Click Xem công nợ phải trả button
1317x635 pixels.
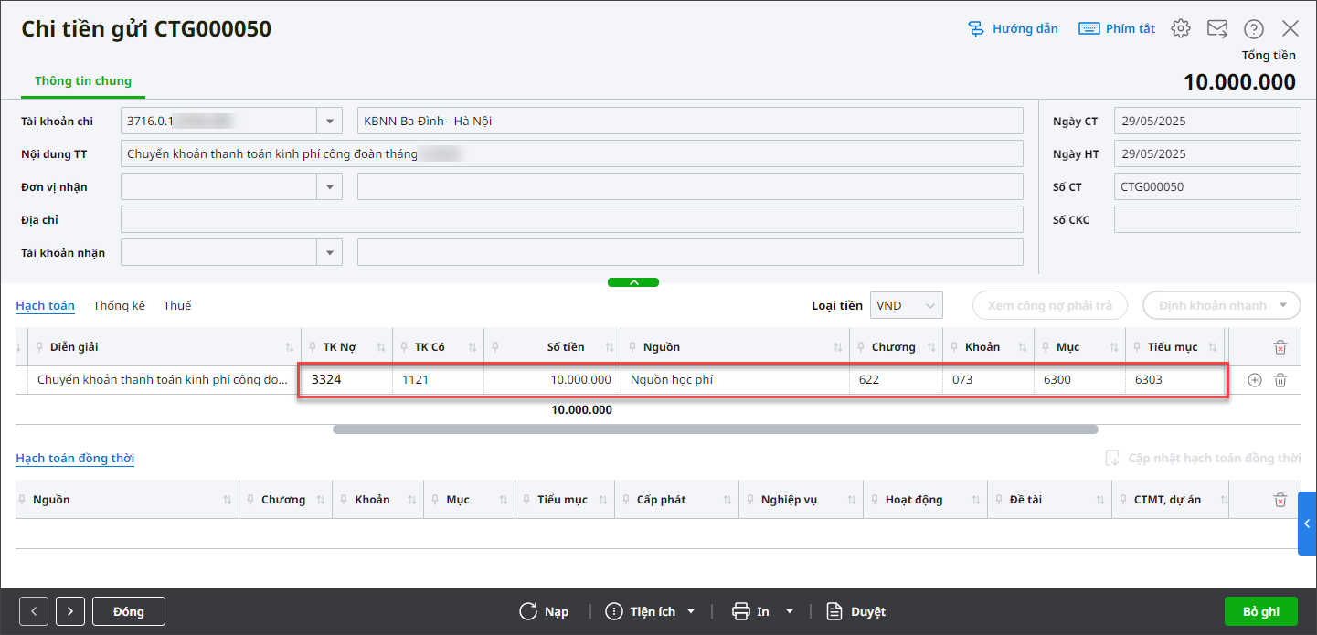(x=1050, y=305)
